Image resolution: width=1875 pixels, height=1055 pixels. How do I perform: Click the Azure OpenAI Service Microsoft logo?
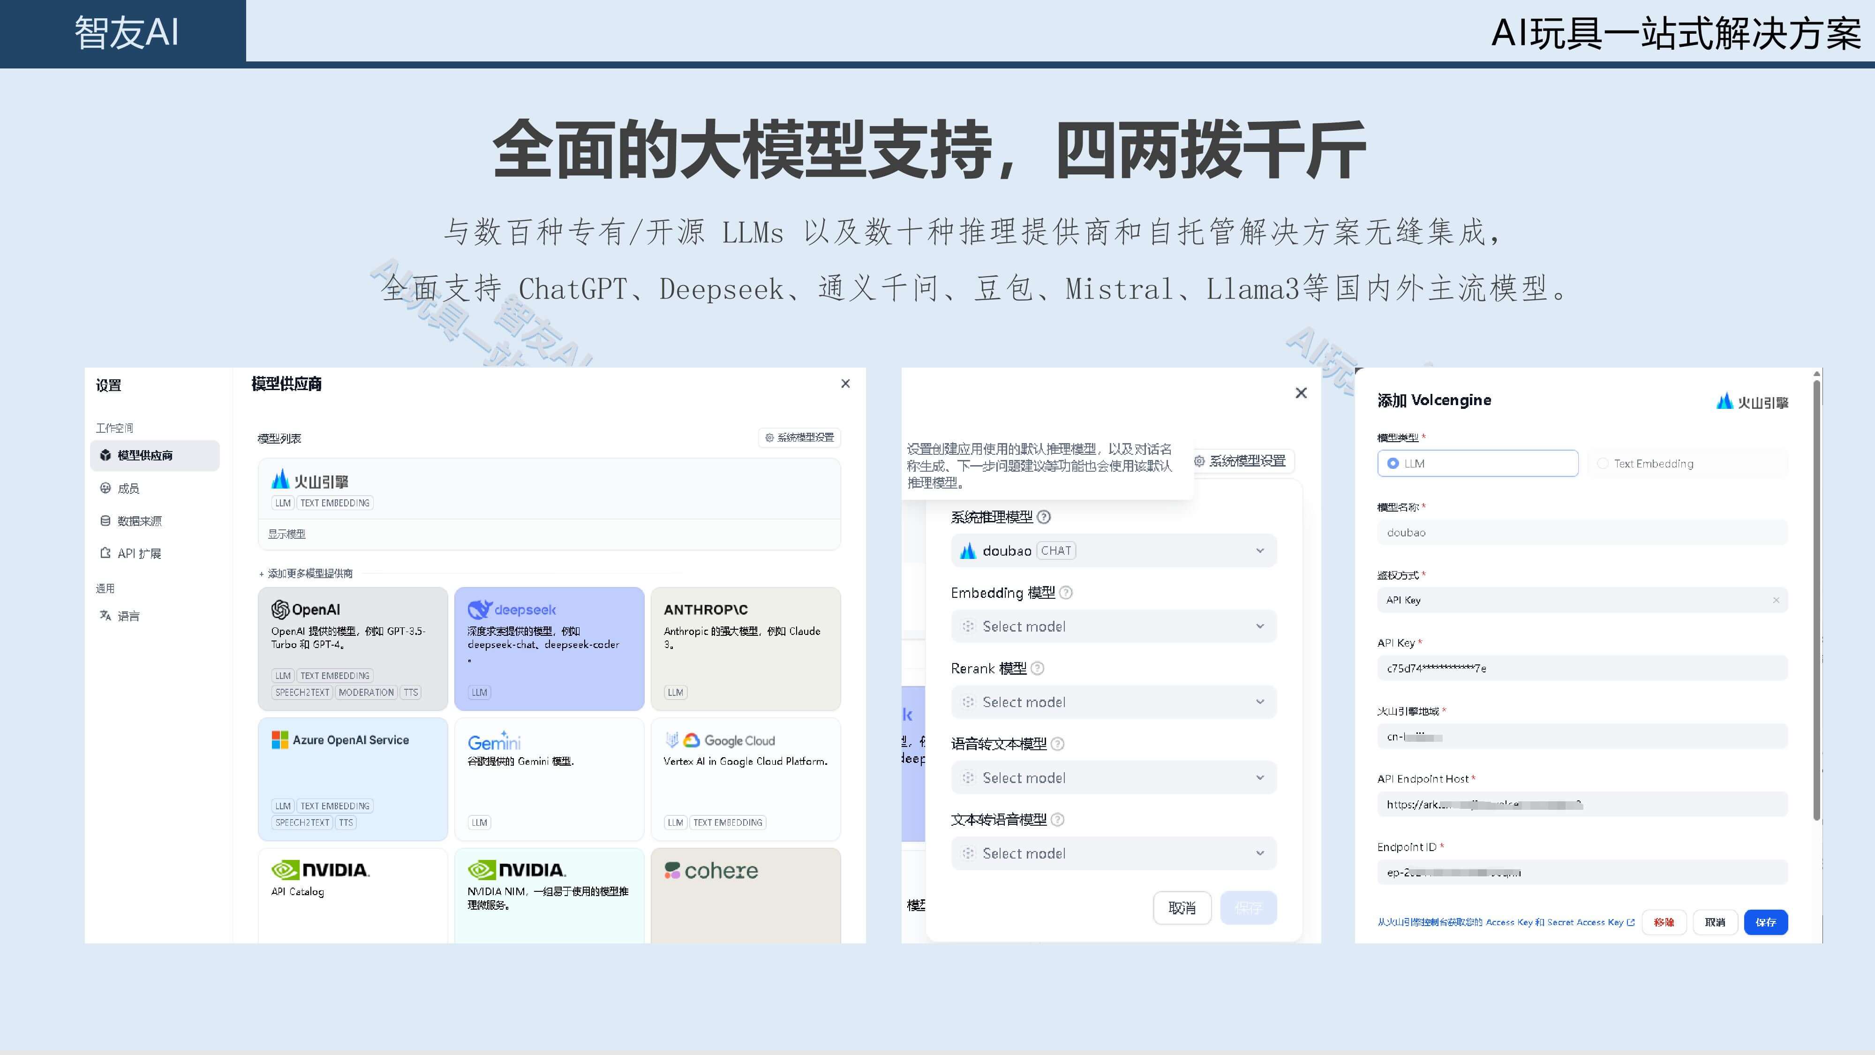pyautogui.click(x=279, y=740)
